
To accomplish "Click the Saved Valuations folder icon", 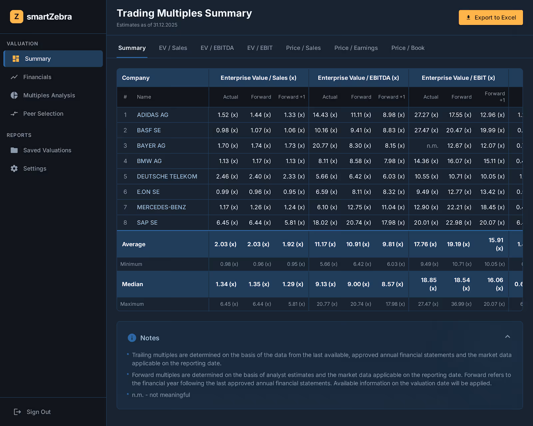I will coord(14,150).
